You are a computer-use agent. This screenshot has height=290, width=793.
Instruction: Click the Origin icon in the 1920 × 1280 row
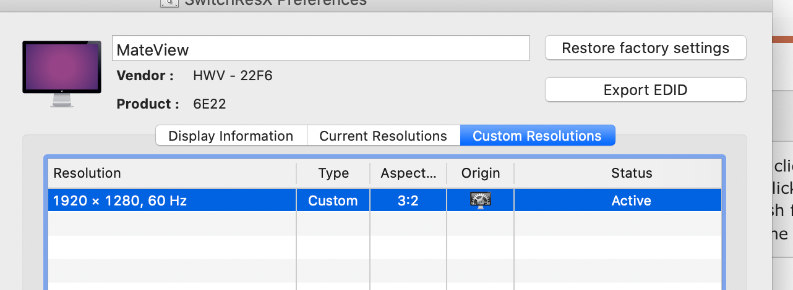click(480, 201)
